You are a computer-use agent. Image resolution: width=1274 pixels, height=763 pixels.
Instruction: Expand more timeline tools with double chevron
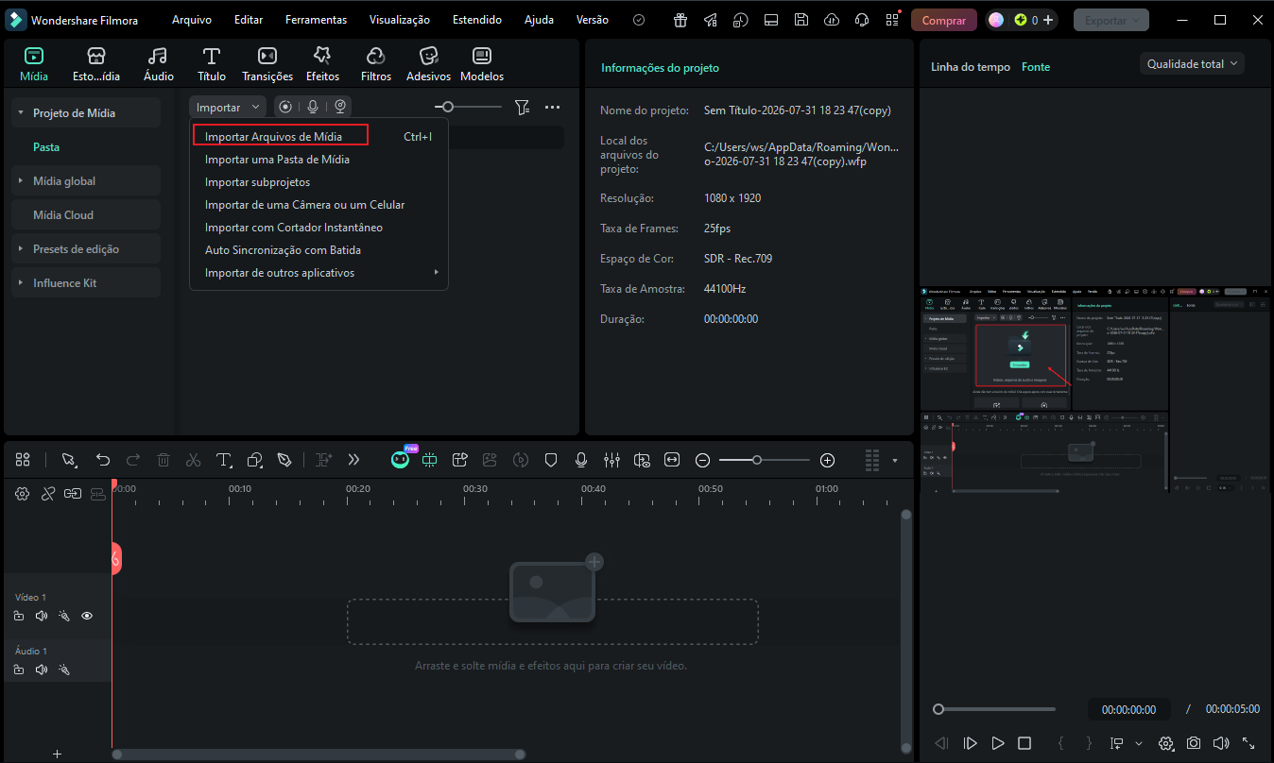353,460
